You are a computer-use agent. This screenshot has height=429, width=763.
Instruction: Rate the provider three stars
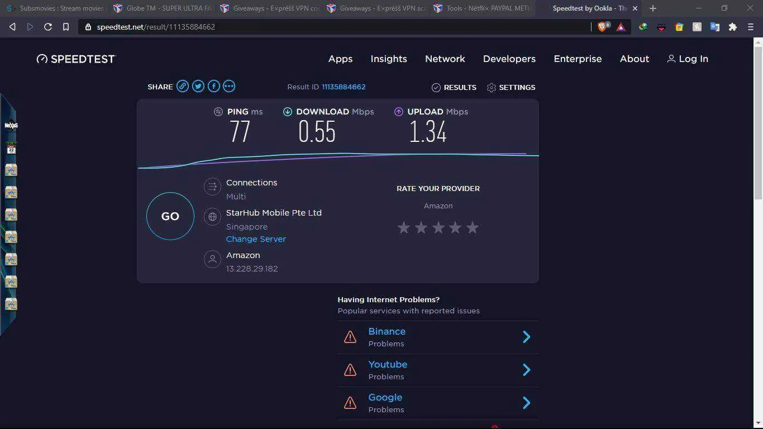[x=438, y=227]
